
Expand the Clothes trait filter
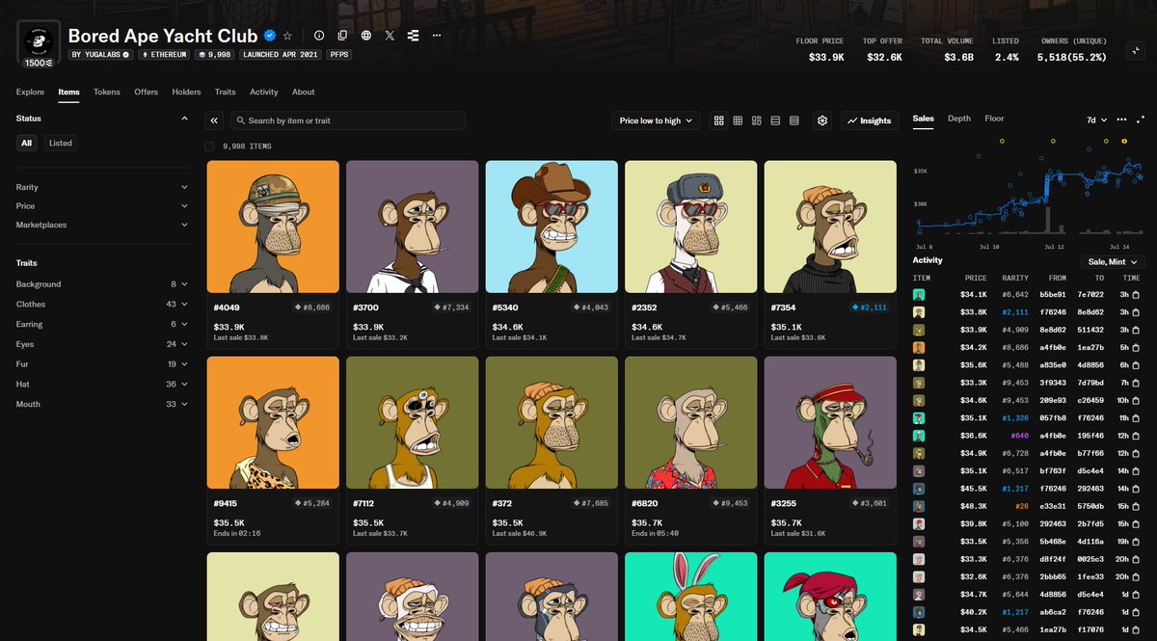pyautogui.click(x=102, y=305)
